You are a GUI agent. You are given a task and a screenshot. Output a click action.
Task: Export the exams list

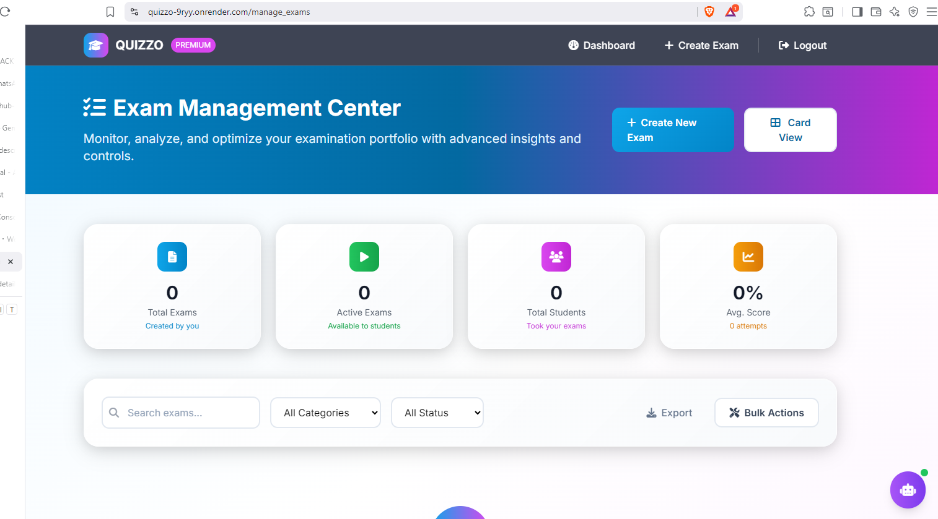pos(669,413)
